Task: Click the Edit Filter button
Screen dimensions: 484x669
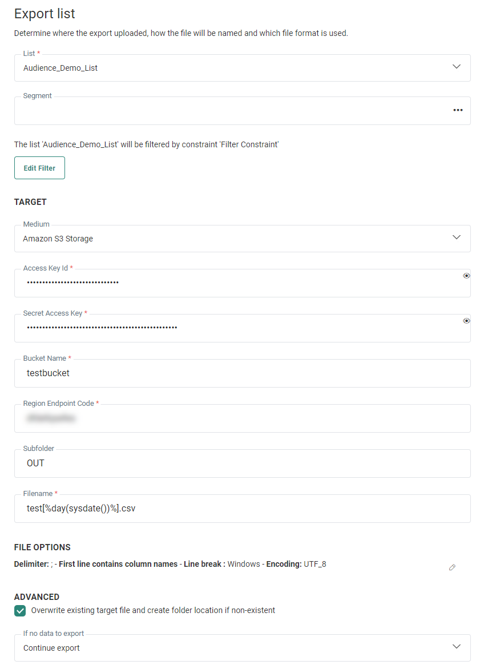Action: (39, 168)
